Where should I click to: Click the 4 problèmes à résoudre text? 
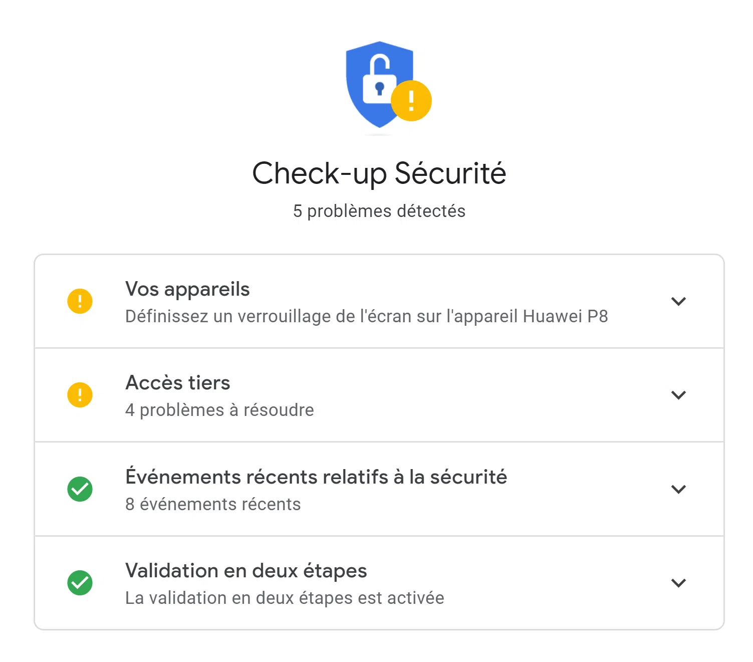[x=219, y=410]
